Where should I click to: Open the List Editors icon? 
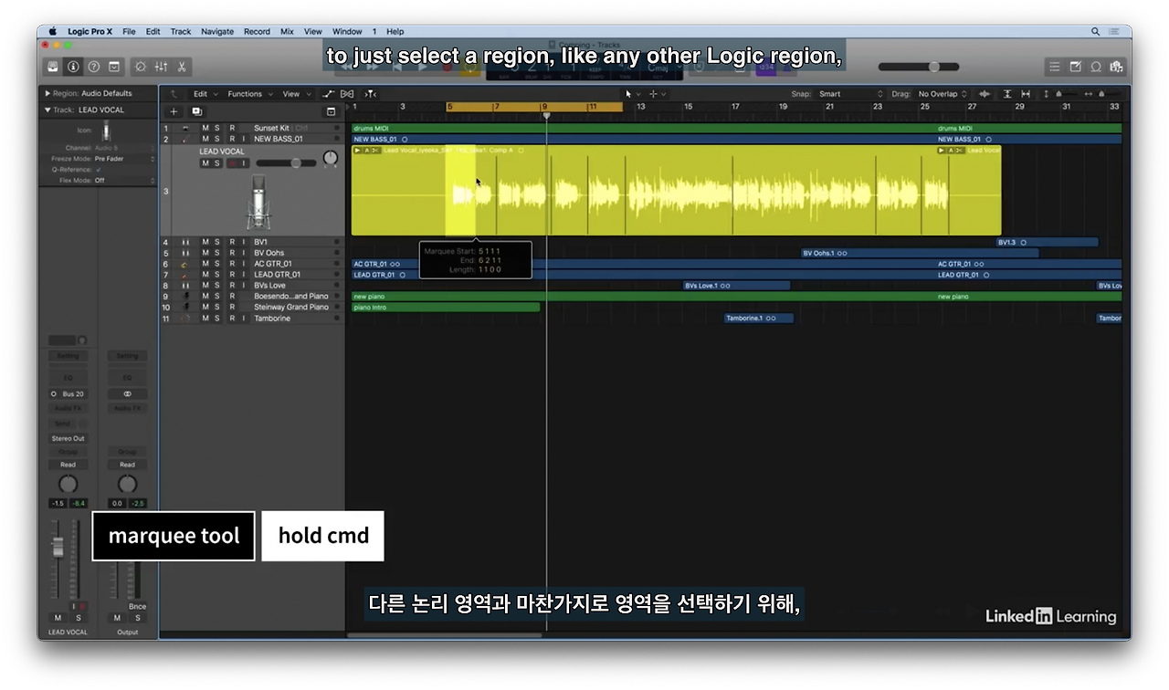point(1055,67)
